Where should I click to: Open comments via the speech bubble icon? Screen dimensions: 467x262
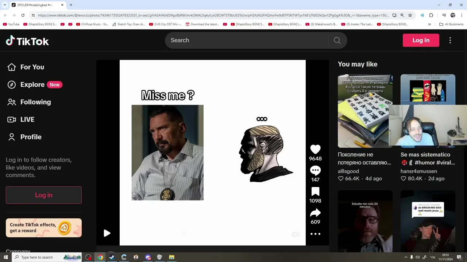coord(315,170)
